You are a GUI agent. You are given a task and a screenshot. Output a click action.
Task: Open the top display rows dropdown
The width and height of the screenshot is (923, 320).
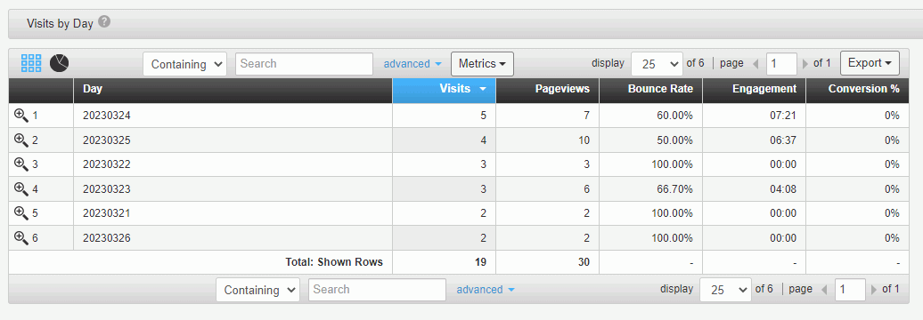pos(657,64)
